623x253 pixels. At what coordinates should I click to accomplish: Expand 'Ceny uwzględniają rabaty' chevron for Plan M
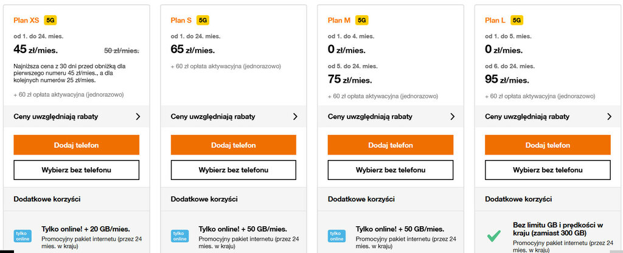coord(452,116)
